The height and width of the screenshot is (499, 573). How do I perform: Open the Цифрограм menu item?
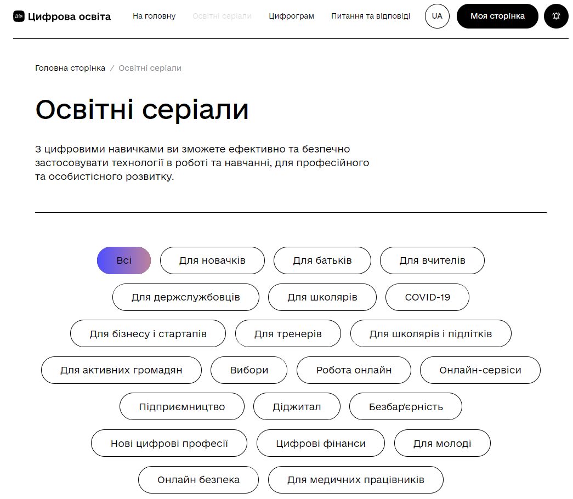point(291,16)
